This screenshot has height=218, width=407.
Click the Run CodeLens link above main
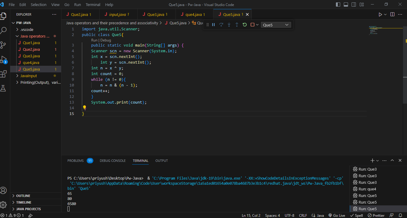(95, 40)
